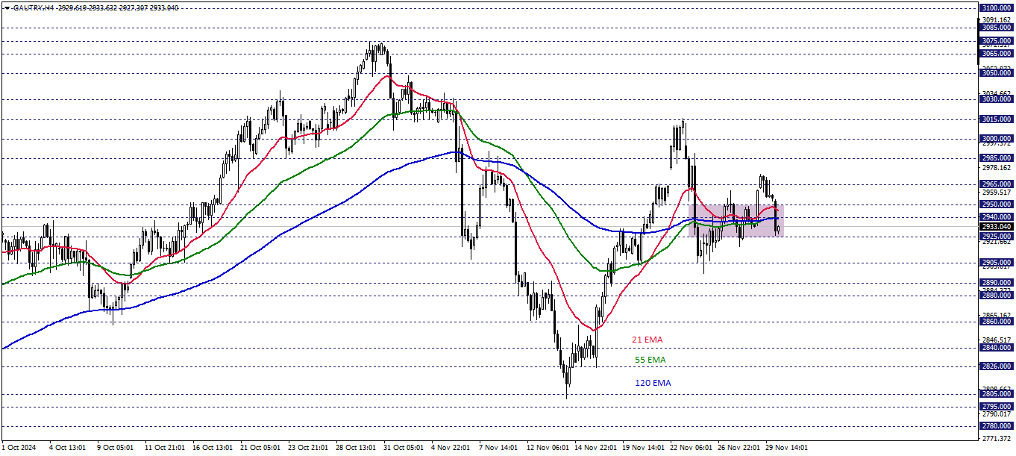Select the 2805.000 price level label

pyautogui.click(x=997, y=394)
